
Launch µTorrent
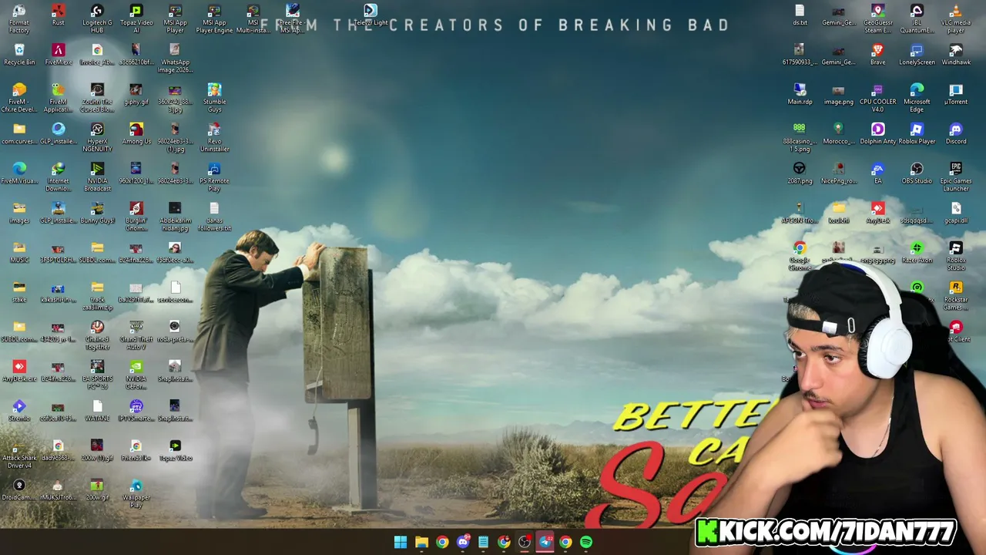point(956,94)
